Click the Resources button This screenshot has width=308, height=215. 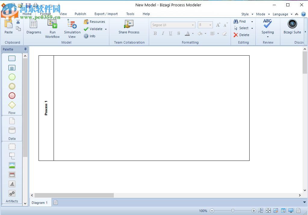[x=95, y=22]
